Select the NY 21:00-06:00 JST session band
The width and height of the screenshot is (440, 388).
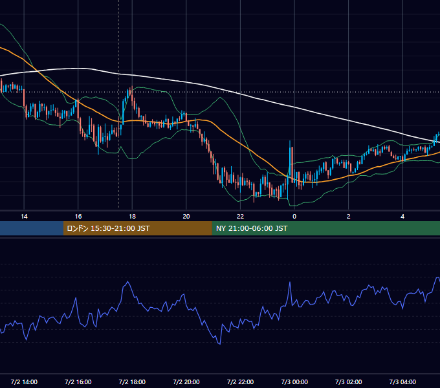click(x=325, y=228)
